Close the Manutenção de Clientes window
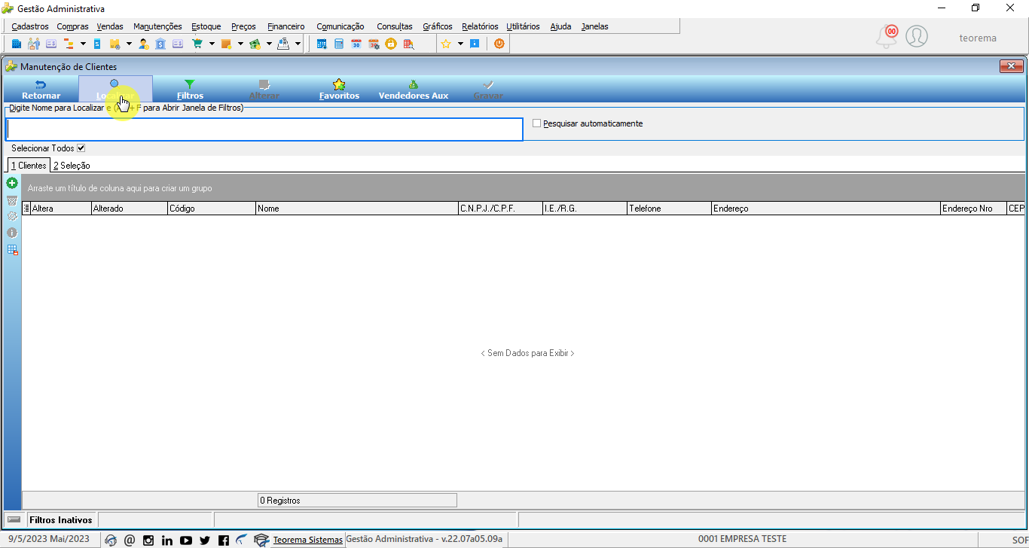The image size is (1029, 548). [x=1011, y=67]
